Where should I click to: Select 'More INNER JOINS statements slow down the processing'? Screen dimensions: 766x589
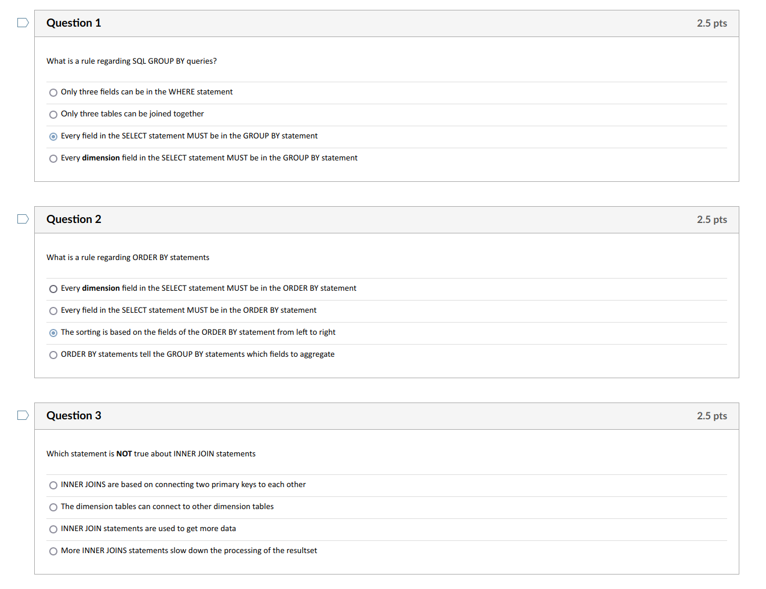tap(53, 551)
